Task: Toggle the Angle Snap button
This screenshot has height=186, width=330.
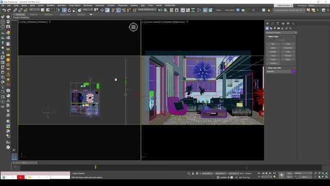Action: (x=119, y=10)
